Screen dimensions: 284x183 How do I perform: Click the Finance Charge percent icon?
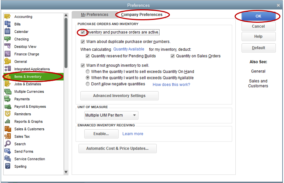(x=7, y=54)
